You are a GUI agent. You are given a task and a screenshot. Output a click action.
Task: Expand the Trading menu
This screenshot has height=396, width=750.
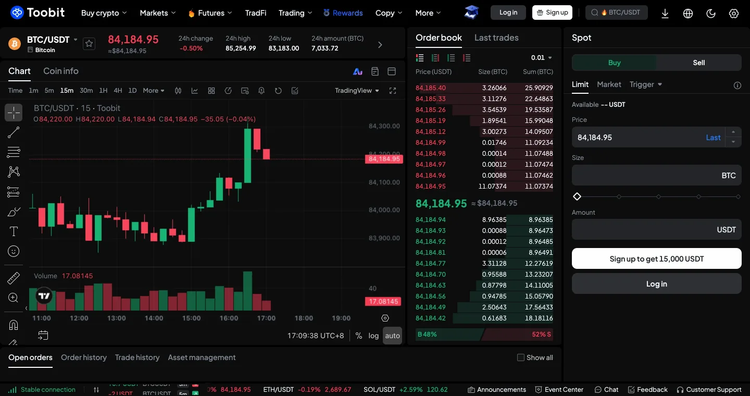(x=295, y=13)
